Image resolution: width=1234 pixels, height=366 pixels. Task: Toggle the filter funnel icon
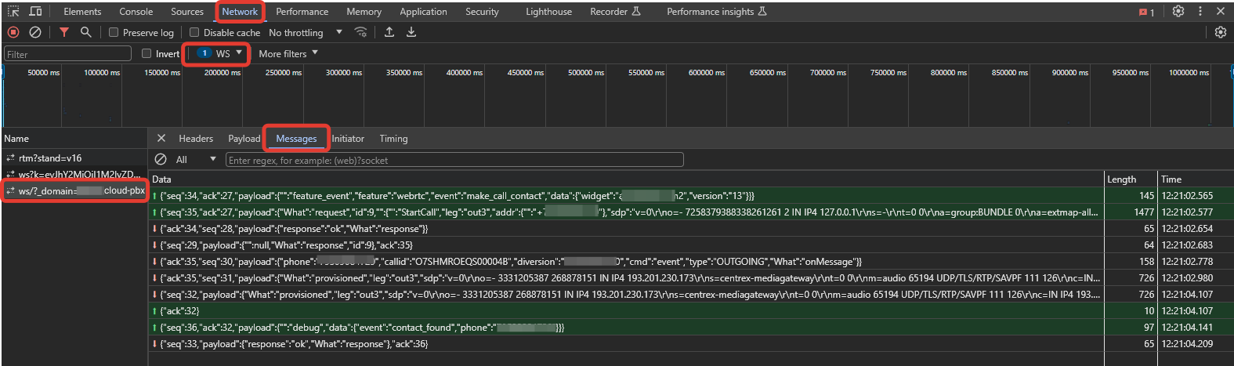point(64,32)
